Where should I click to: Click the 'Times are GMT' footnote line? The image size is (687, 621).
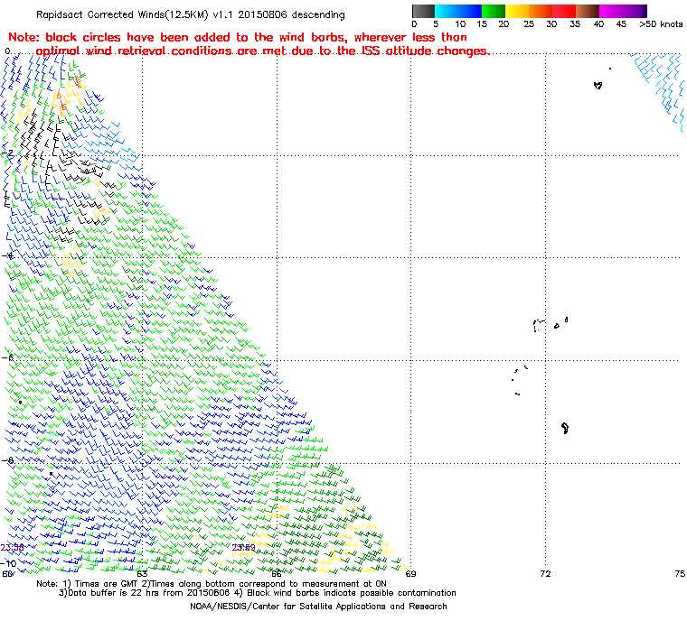pyautogui.click(x=212, y=584)
